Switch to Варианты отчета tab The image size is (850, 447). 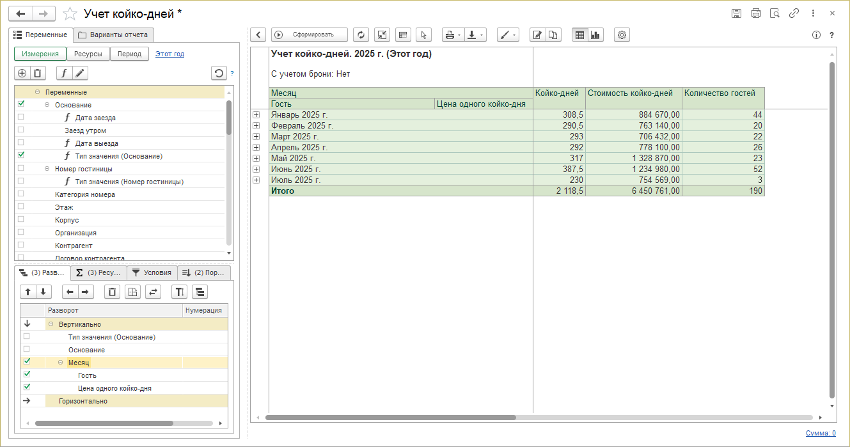pyautogui.click(x=113, y=35)
